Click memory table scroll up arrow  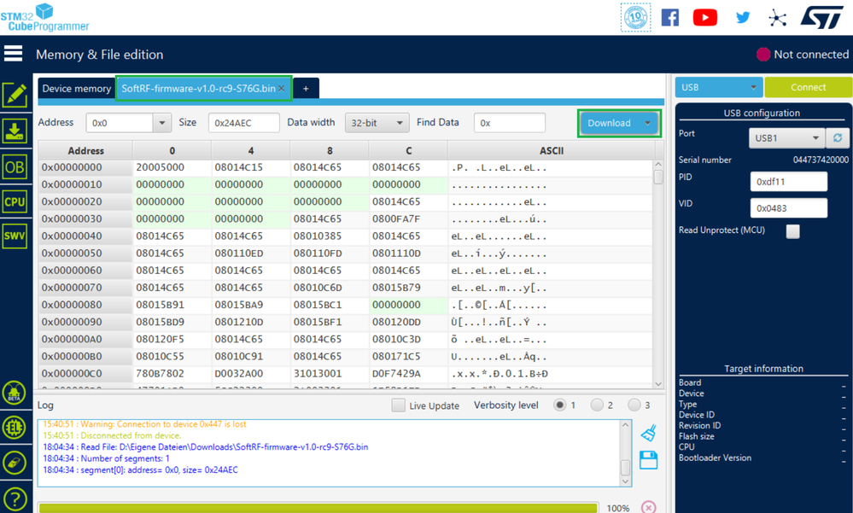[x=658, y=164]
